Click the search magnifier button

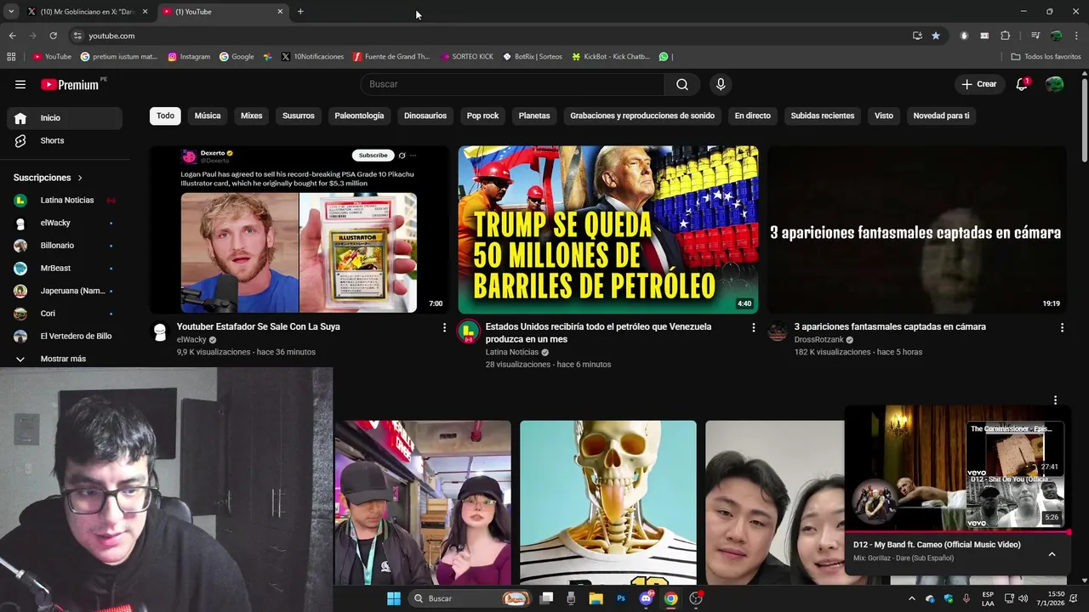pos(682,84)
